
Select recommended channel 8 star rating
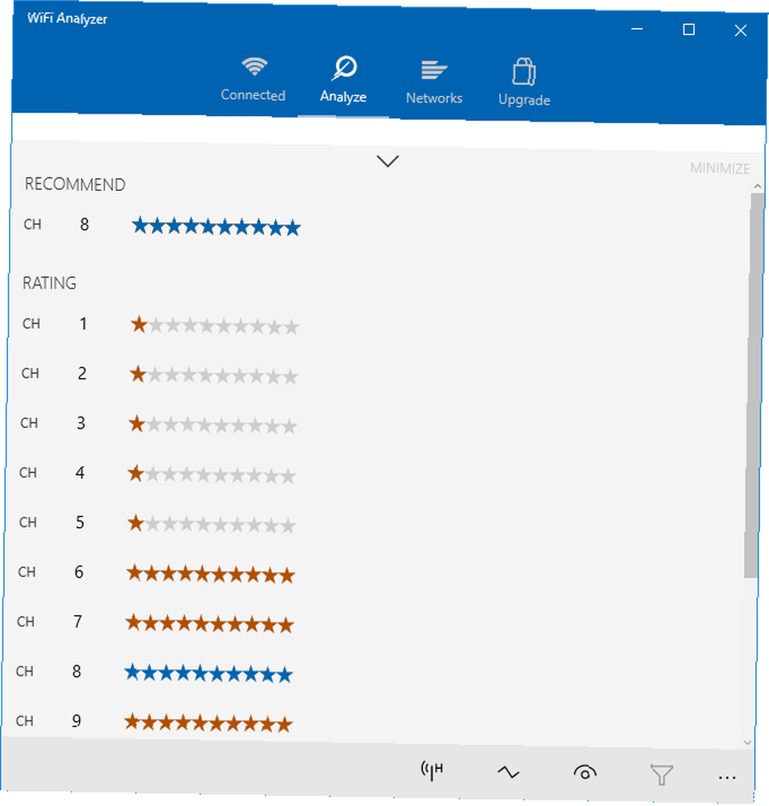[217, 226]
